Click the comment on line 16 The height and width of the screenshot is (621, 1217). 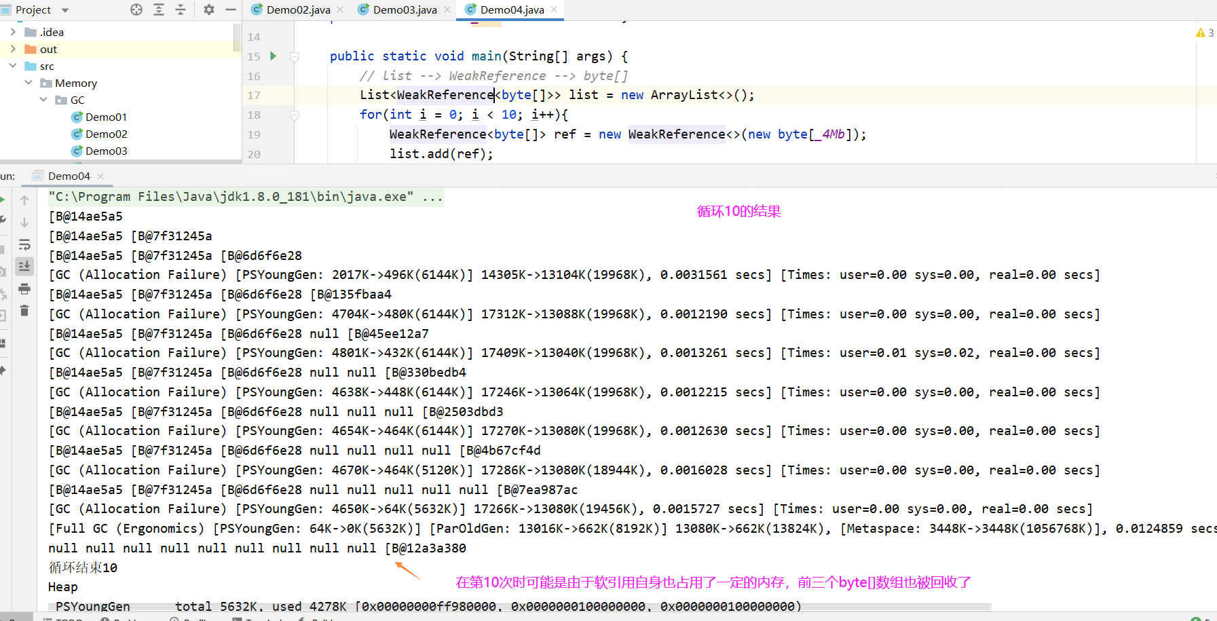pos(493,76)
